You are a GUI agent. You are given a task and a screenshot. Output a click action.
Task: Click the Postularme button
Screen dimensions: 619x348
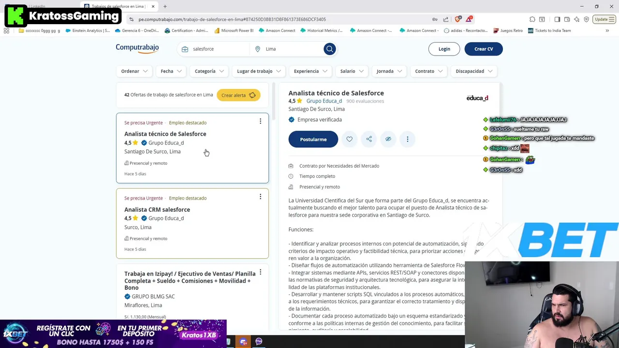click(x=313, y=139)
